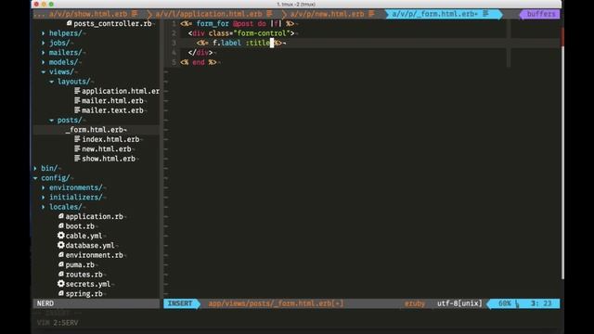Click the end keyword on line 5

click(198, 62)
